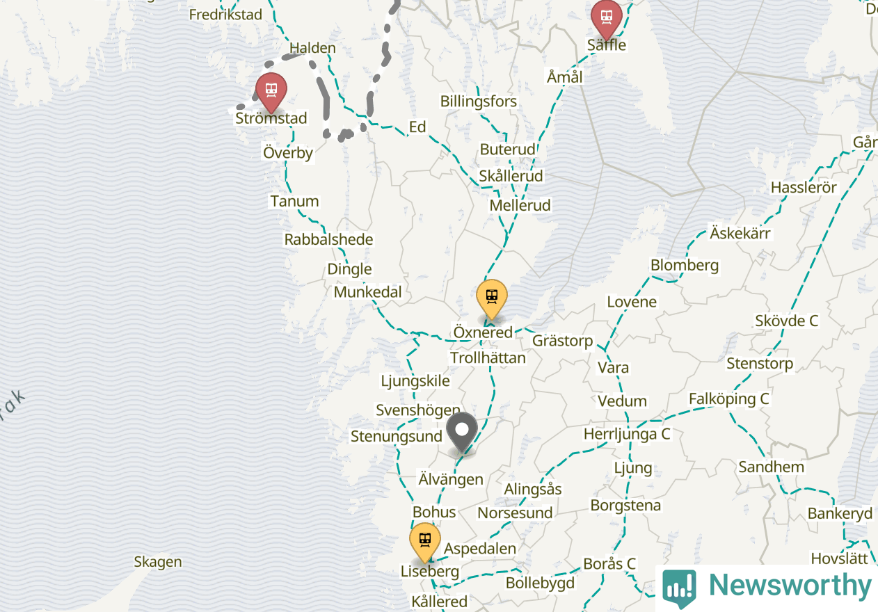
Task: Click the Mellerud station label
Action: coord(520,205)
